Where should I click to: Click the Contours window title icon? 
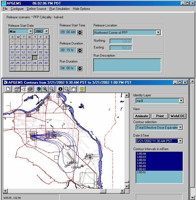pos(6,83)
